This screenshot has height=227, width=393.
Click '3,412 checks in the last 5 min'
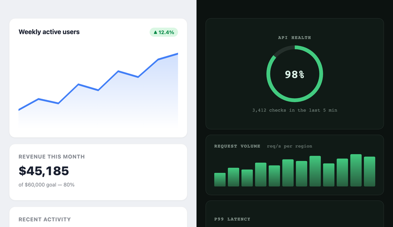point(294,110)
